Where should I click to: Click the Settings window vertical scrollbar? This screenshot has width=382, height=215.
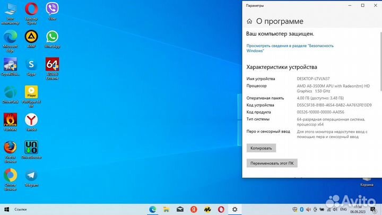[x=381, y=61]
